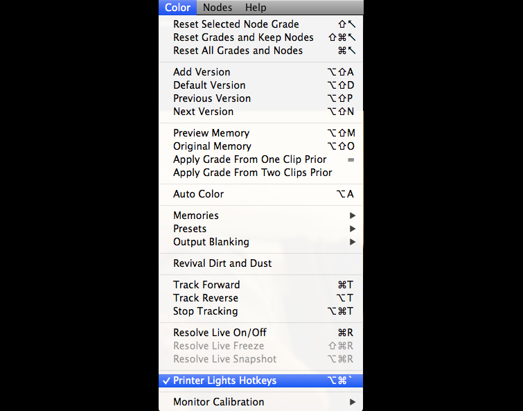Select Add Version
The width and height of the screenshot is (523, 411).
(202, 72)
